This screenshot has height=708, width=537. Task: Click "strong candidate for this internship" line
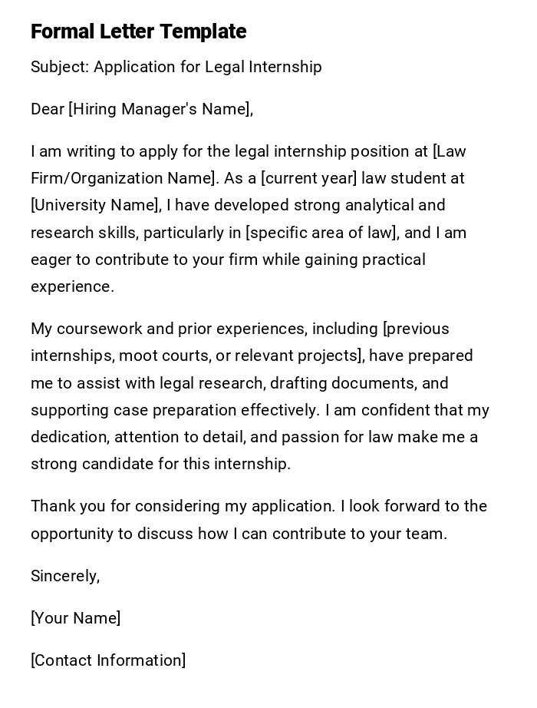coord(160,464)
